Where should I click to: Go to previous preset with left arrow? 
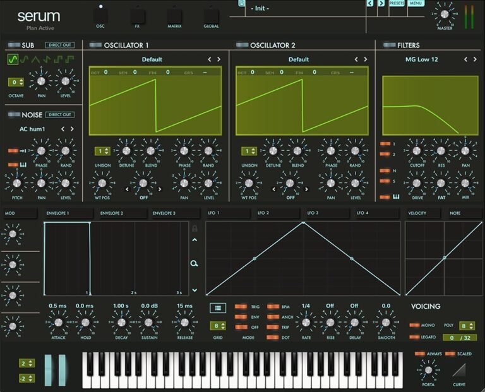point(370,3)
